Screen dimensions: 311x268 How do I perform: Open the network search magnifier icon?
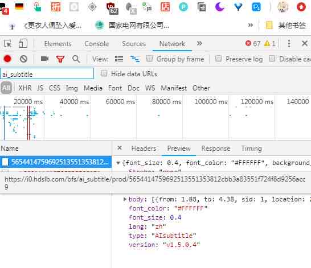coord(76,59)
